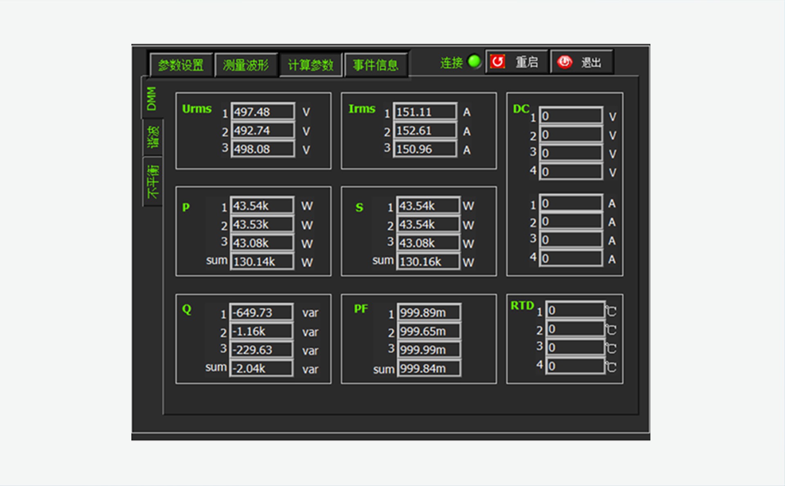Select the PF sum value field

(429, 369)
